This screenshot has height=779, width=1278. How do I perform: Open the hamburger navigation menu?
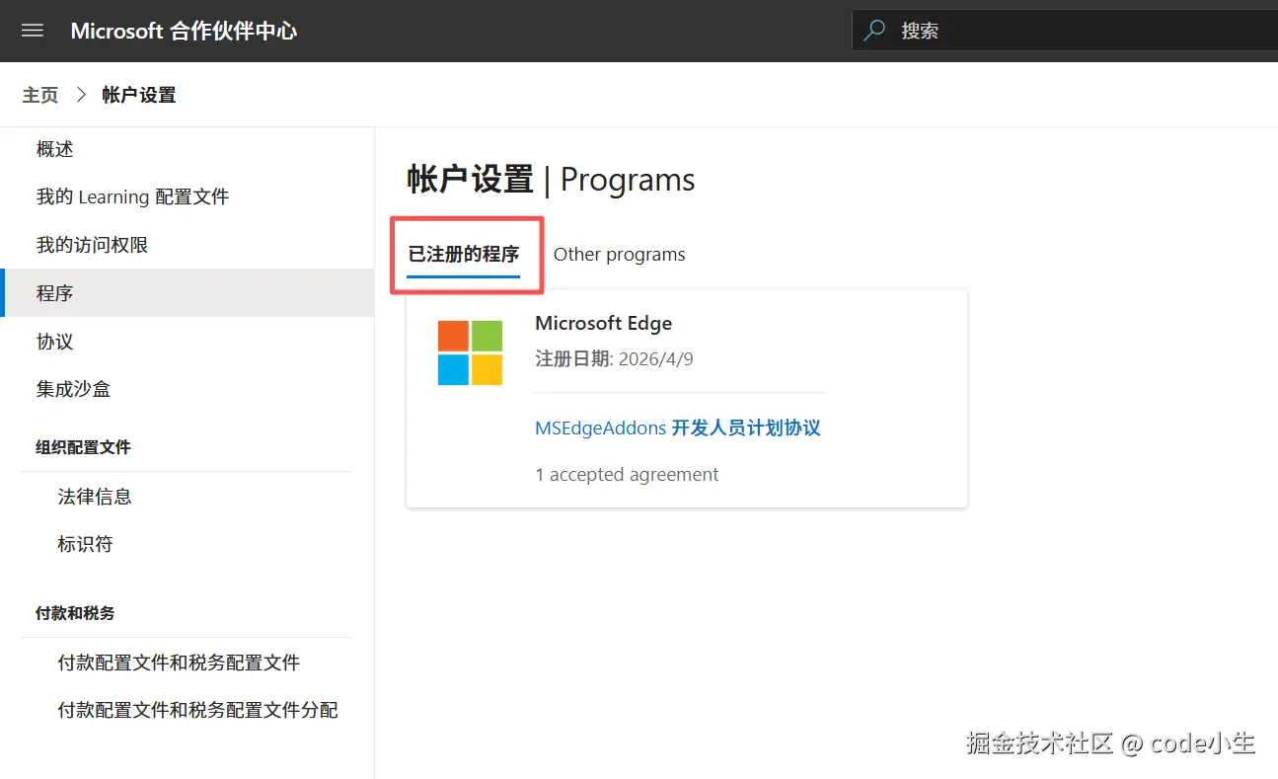(x=33, y=31)
